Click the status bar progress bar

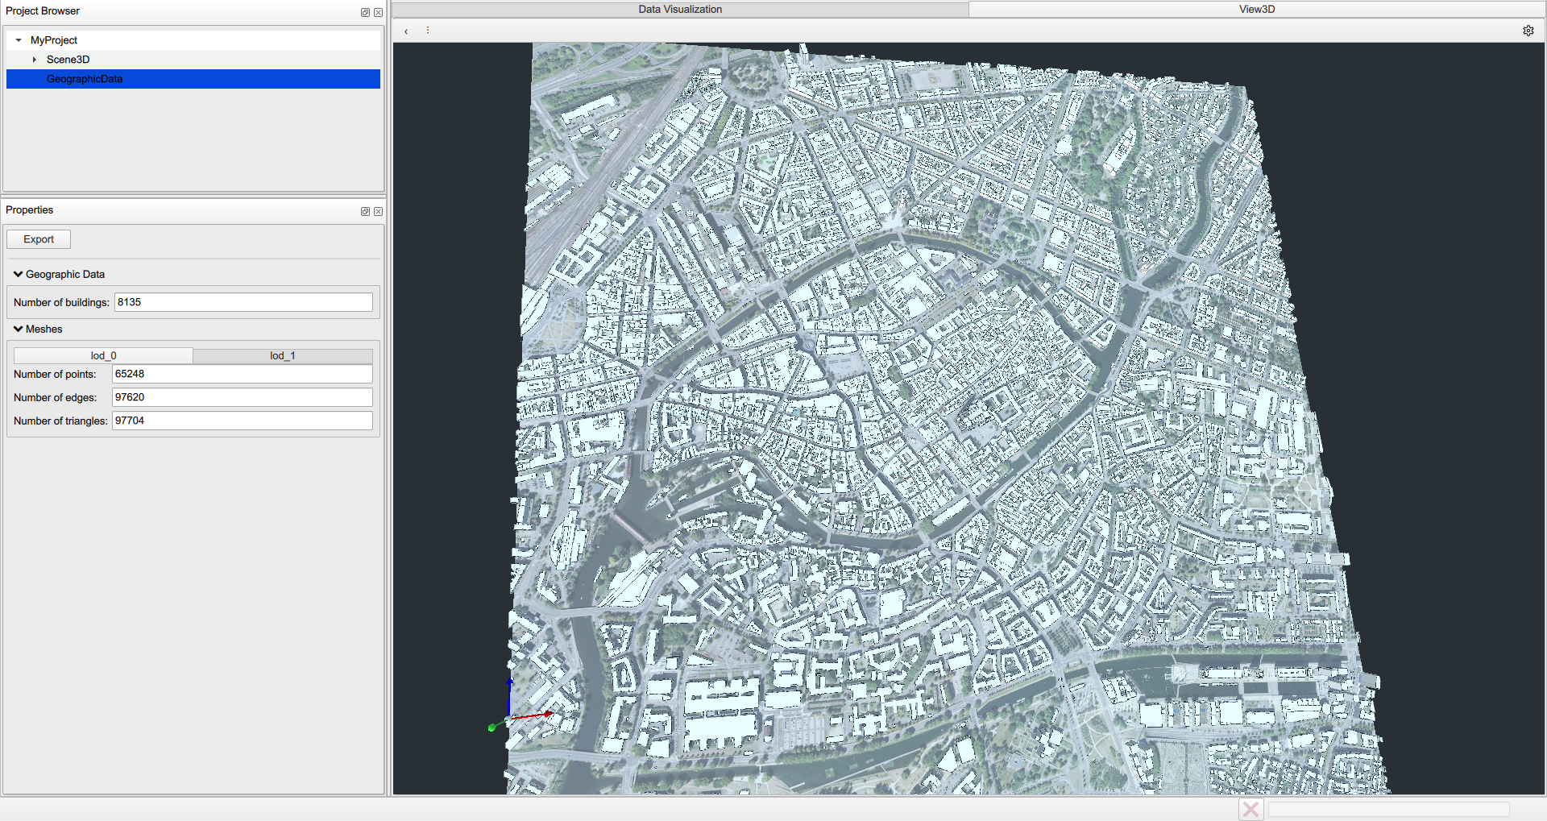pyautogui.click(x=1388, y=809)
